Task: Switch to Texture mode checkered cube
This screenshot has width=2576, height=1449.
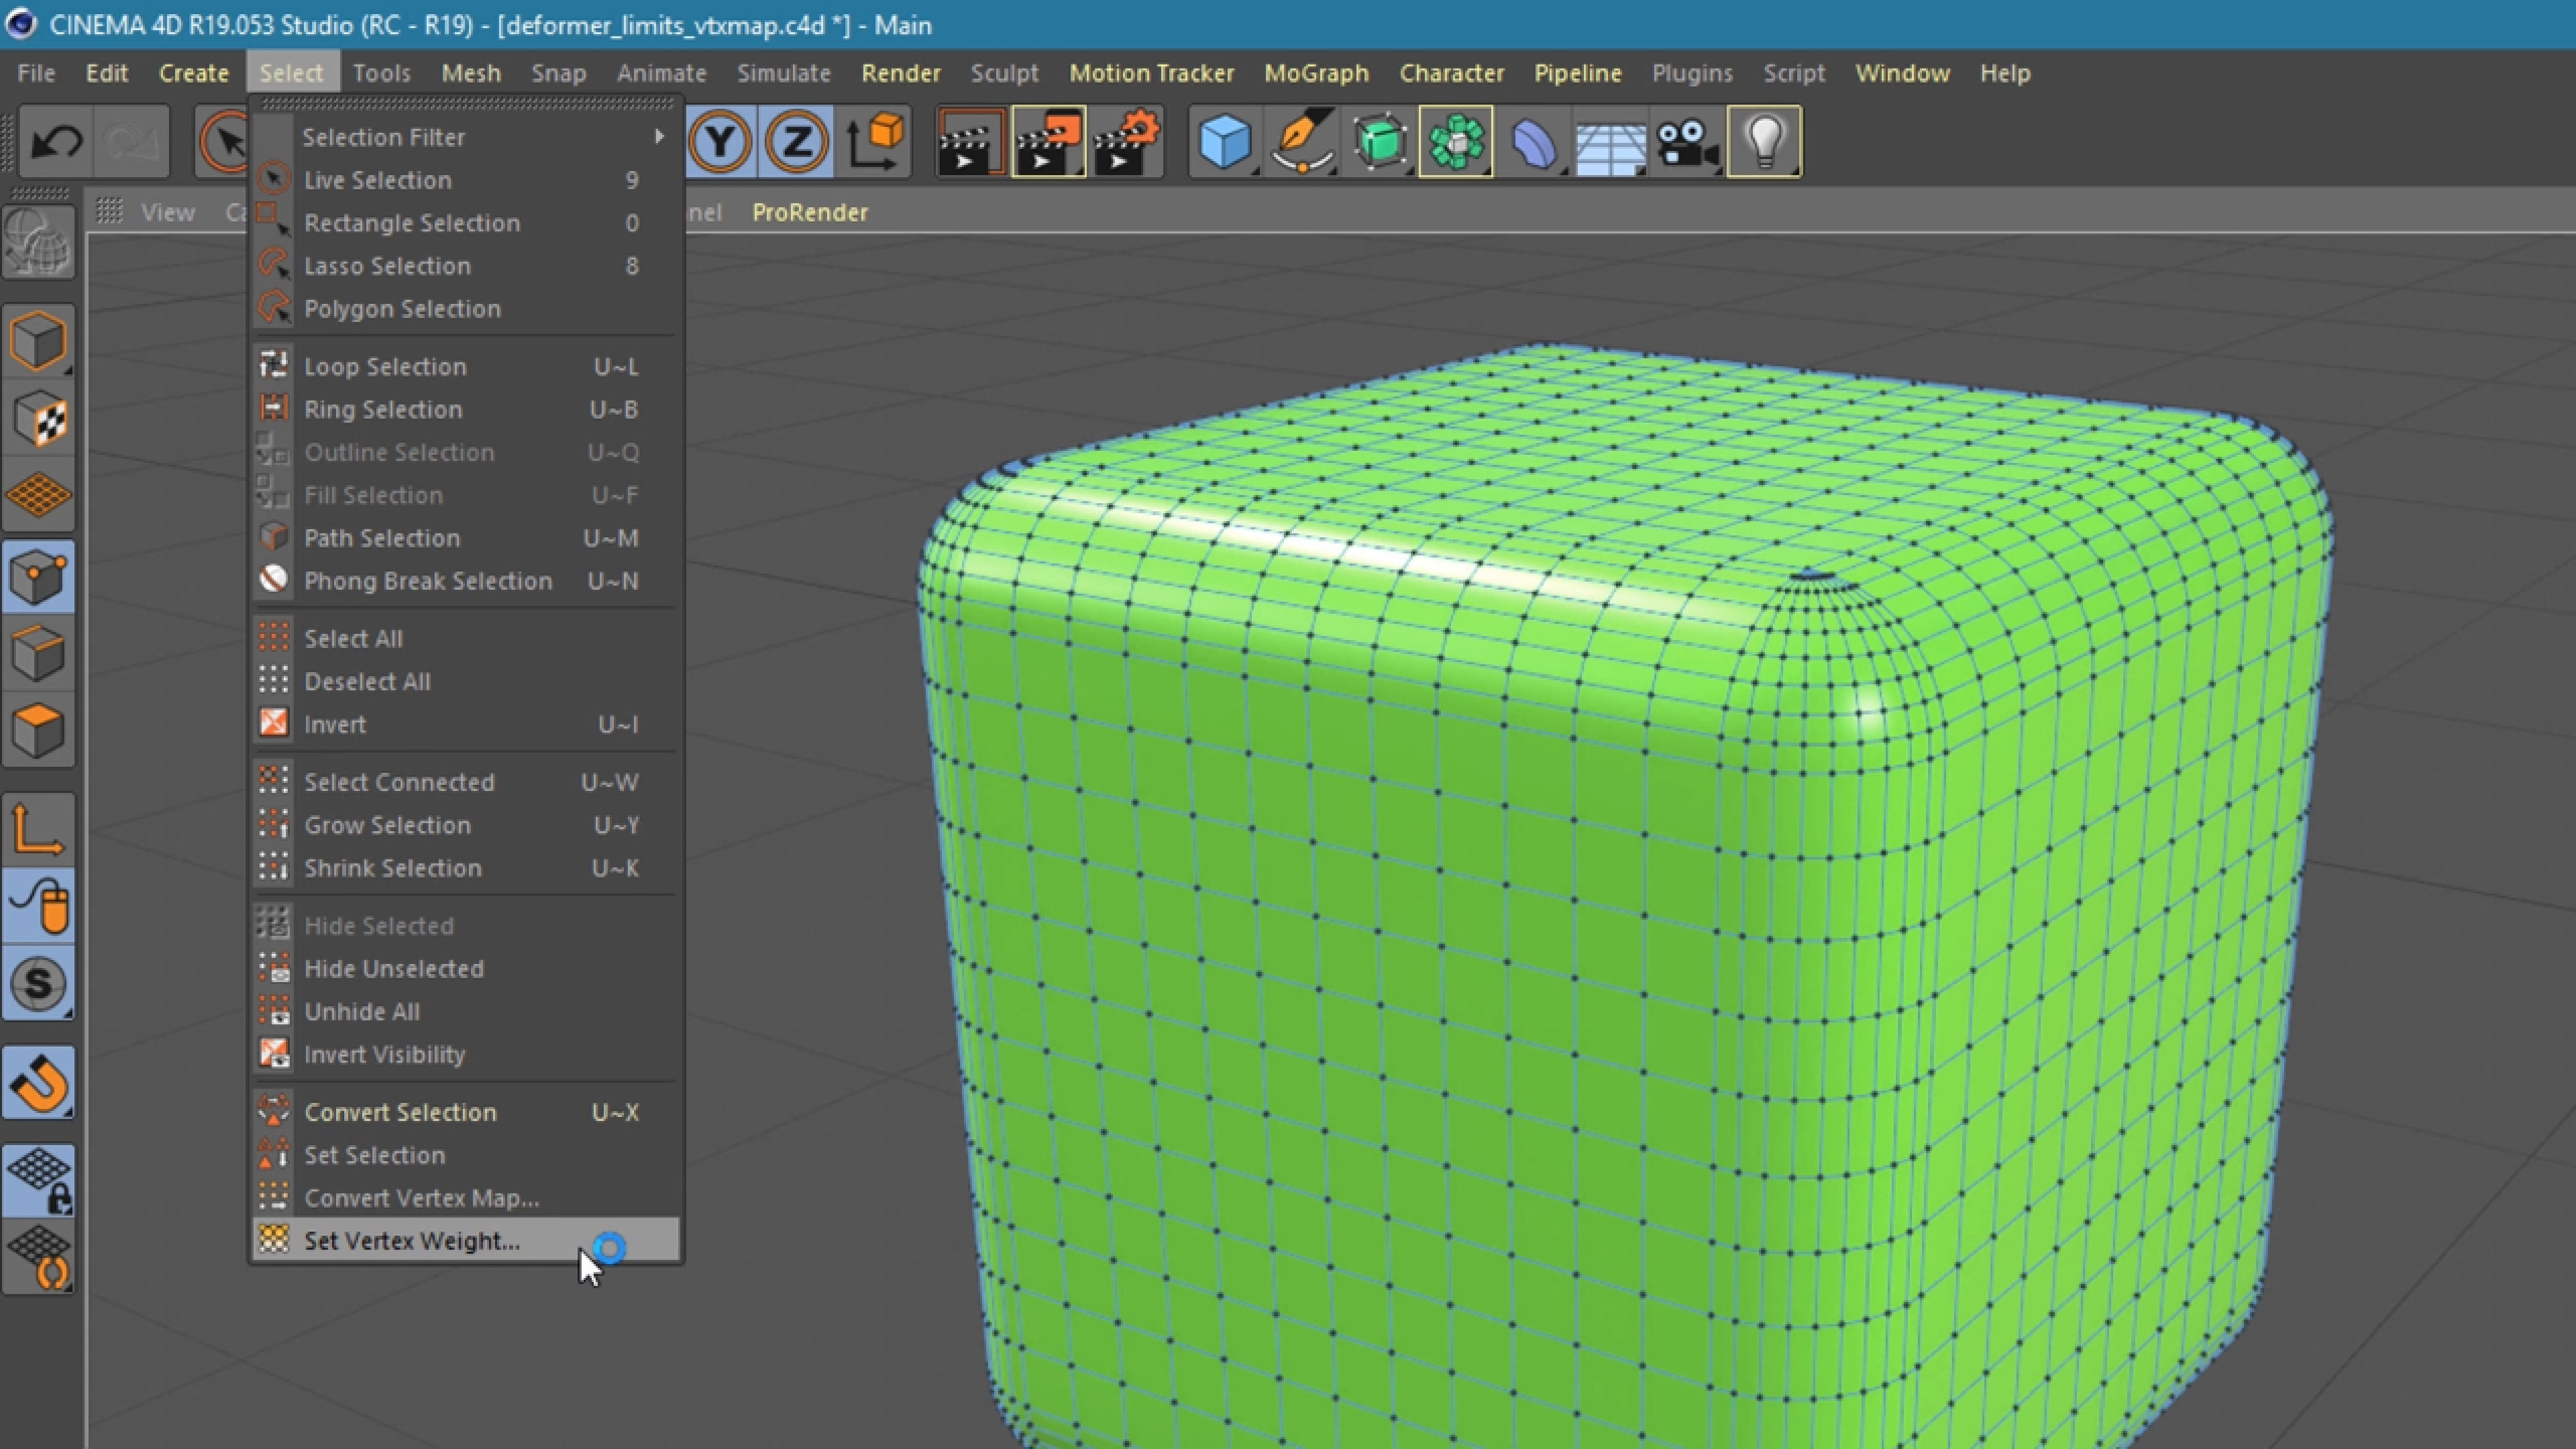Action: [38, 418]
